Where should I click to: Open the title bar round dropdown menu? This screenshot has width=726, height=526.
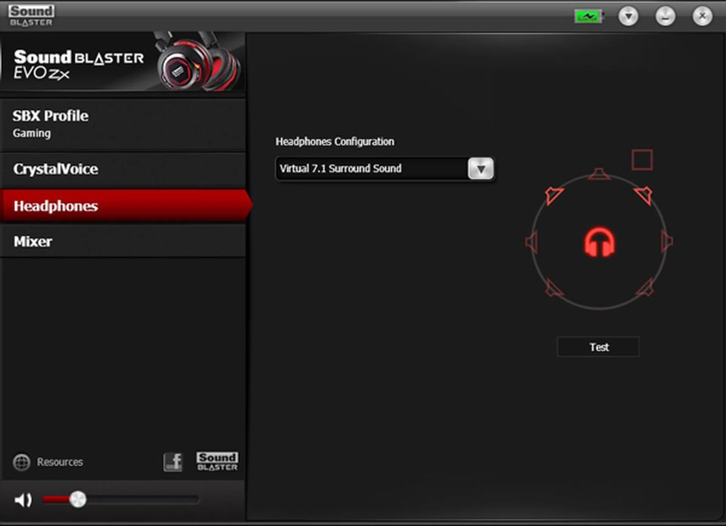tap(628, 16)
